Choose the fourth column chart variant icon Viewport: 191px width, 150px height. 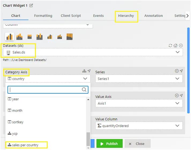coord(39,37)
